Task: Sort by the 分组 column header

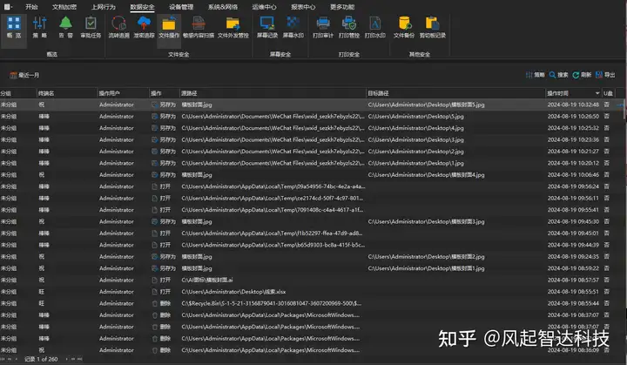Action: coord(18,93)
